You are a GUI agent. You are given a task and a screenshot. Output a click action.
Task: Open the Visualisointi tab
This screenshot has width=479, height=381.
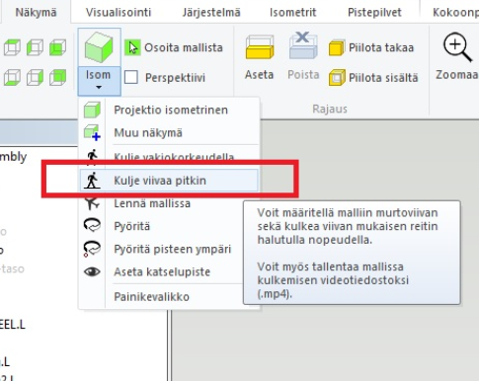tap(119, 13)
